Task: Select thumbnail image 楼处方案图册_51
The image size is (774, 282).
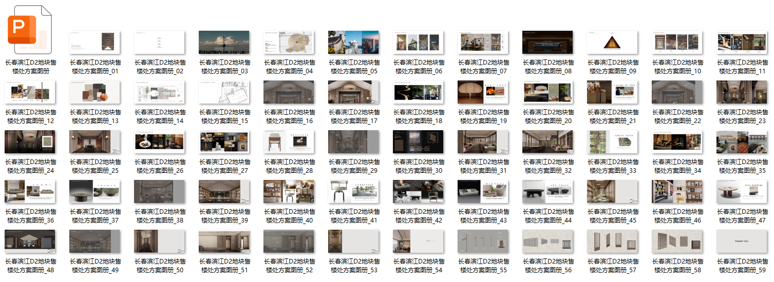Action: click(x=224, y=241)
